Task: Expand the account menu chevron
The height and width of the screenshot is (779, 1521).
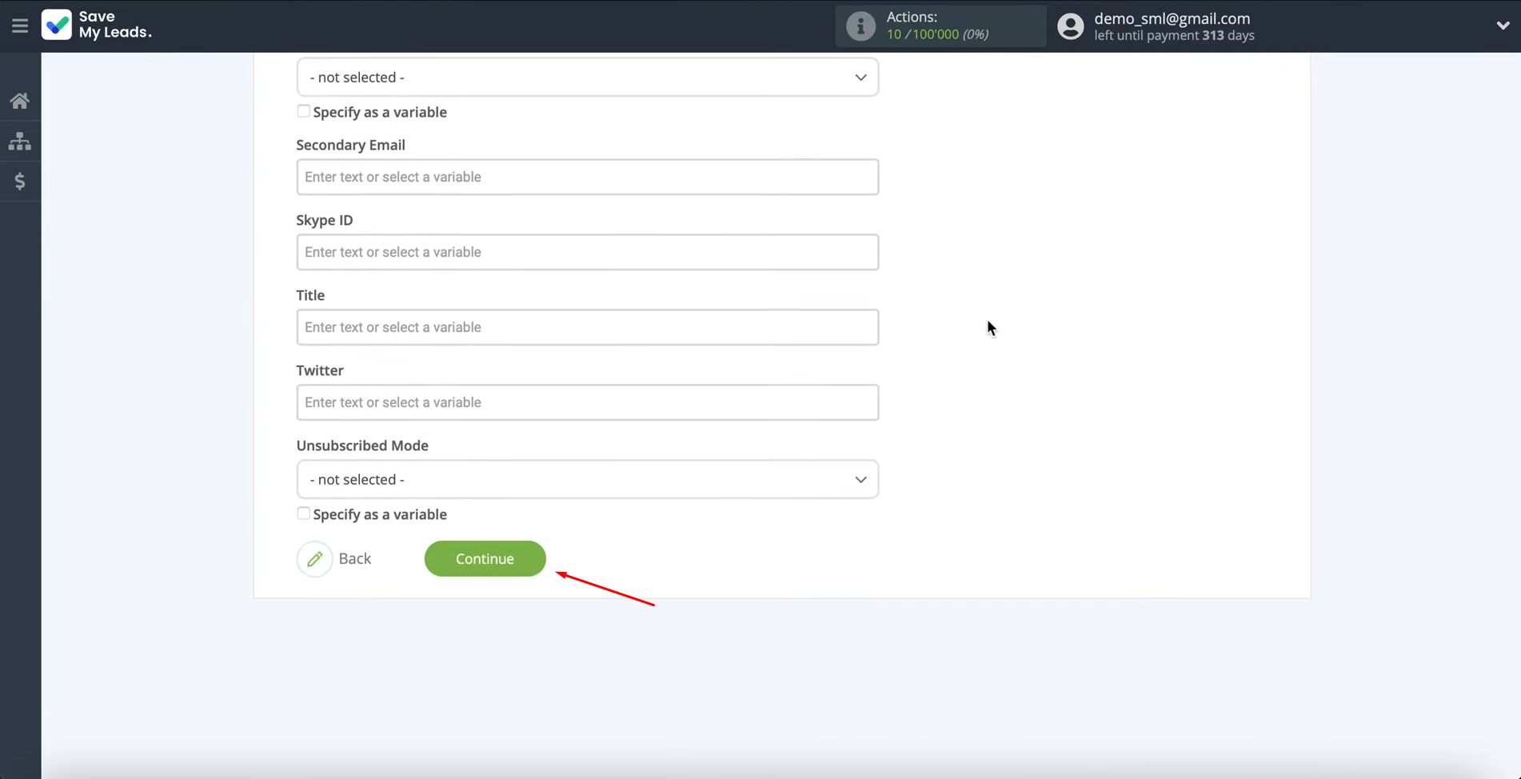Action: pyautogui.click(x=1503, y=26)
